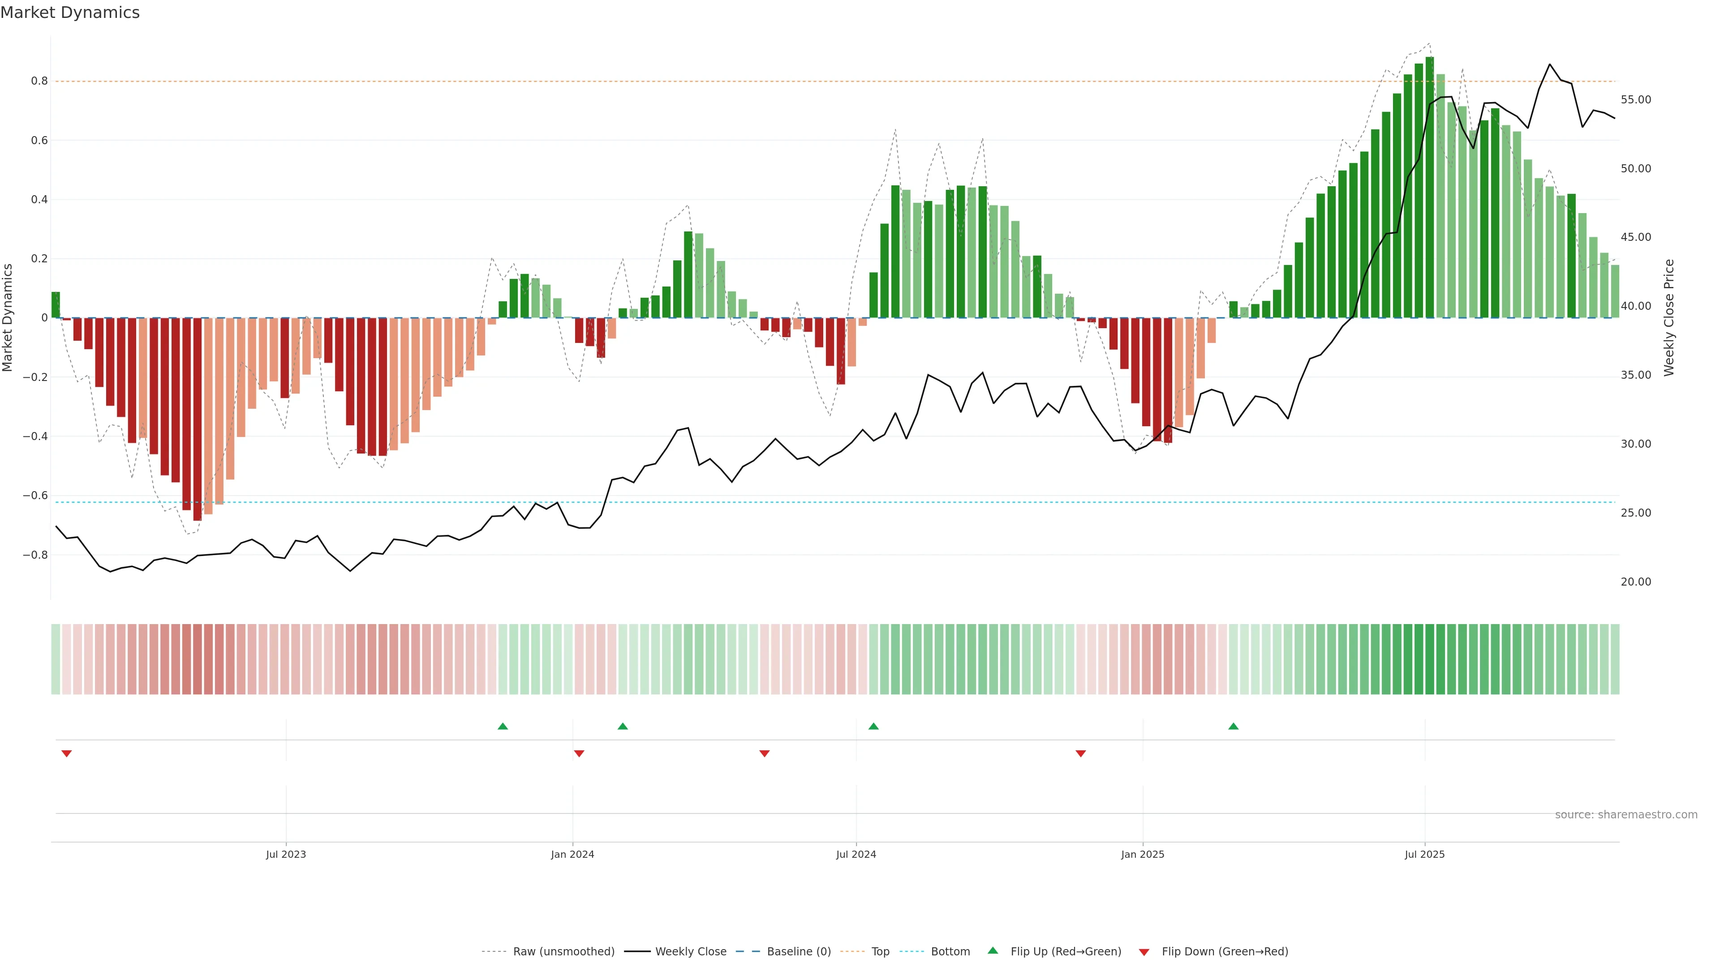
Task: Click the first red Flip Down marker at chart start
Action: (66, 753)
